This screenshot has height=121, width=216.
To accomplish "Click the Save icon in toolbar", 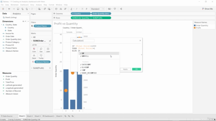I will [18, 9].
